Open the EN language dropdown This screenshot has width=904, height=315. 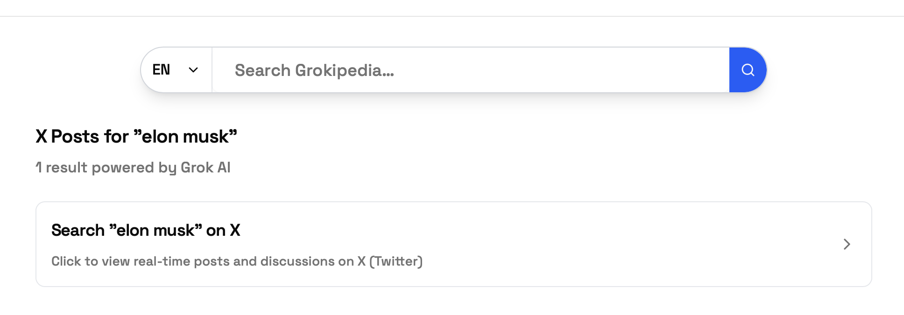point(176,70)
